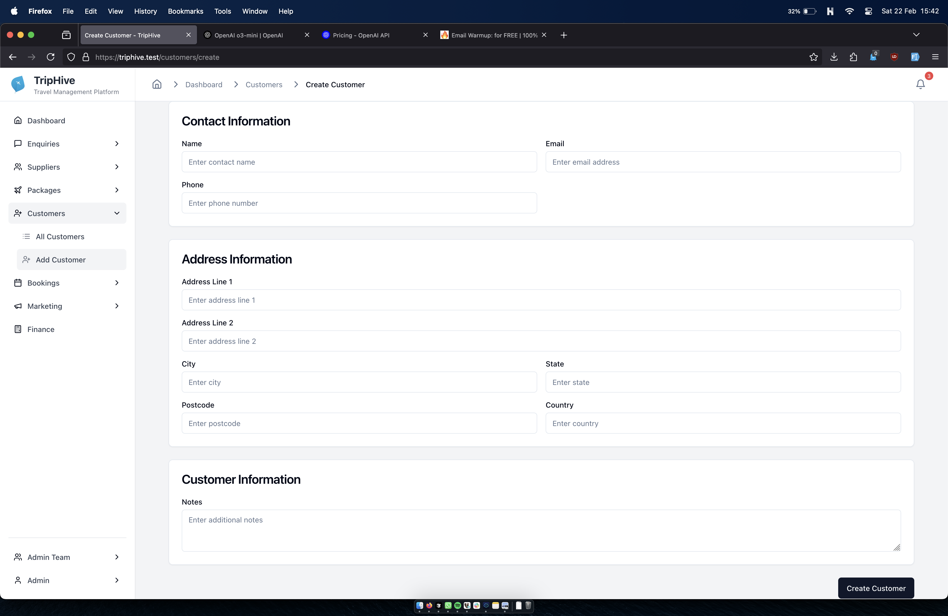This screenshot has height=616, width=948.
Task: Click the City input field
Action: point(359,382)
